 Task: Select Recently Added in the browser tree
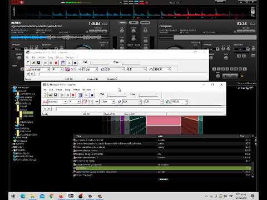(24, 157)
